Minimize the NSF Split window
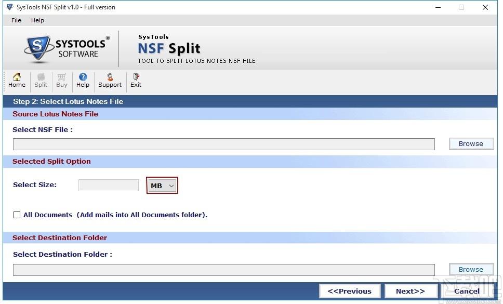Viewport: 503px width, 304px height. click(438, 7)
